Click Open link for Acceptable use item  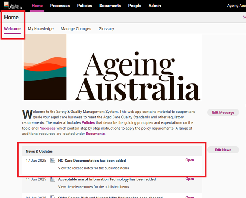pos(190,179)
